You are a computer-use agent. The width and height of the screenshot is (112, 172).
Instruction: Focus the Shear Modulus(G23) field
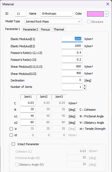72,73
